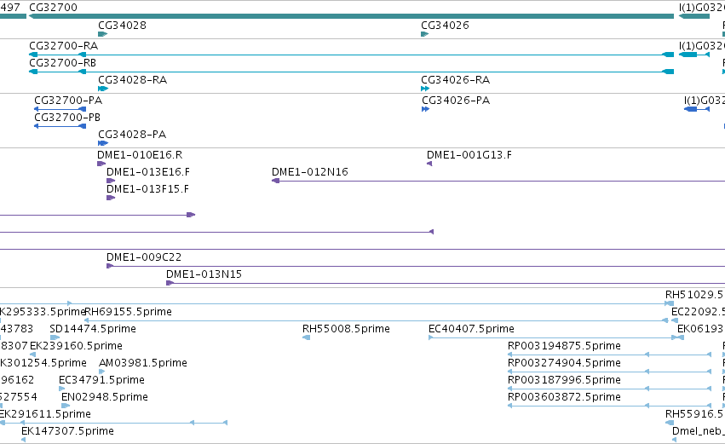Click the RP003194875.5prime EST label
This screenshot has height=444, width=725.
click(x=564, y=346)
